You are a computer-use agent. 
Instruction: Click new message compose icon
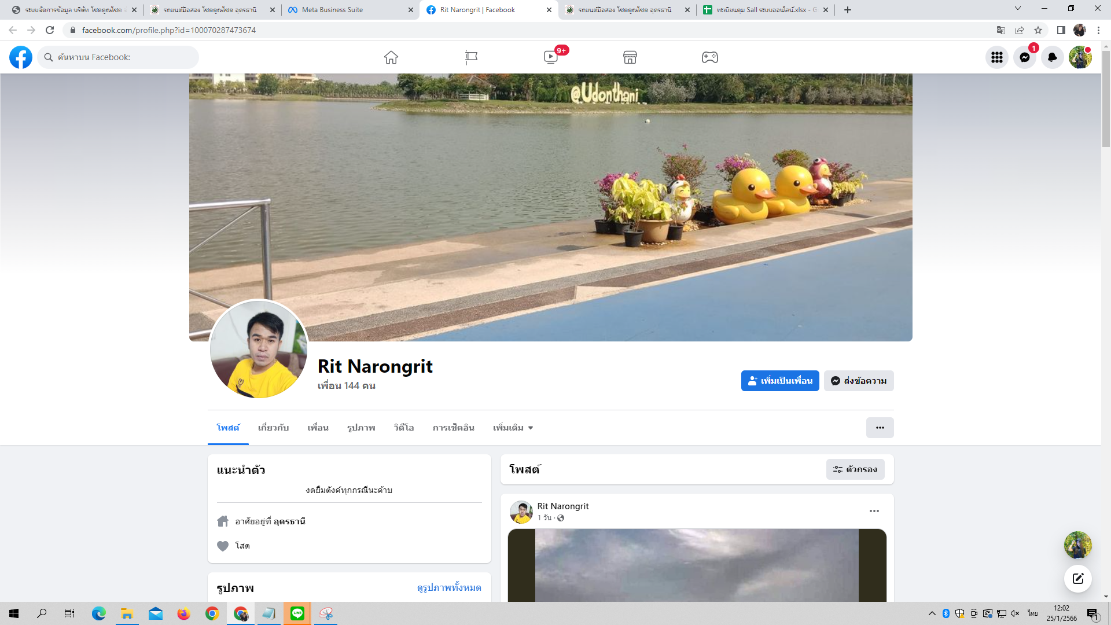pos(1078,579)
